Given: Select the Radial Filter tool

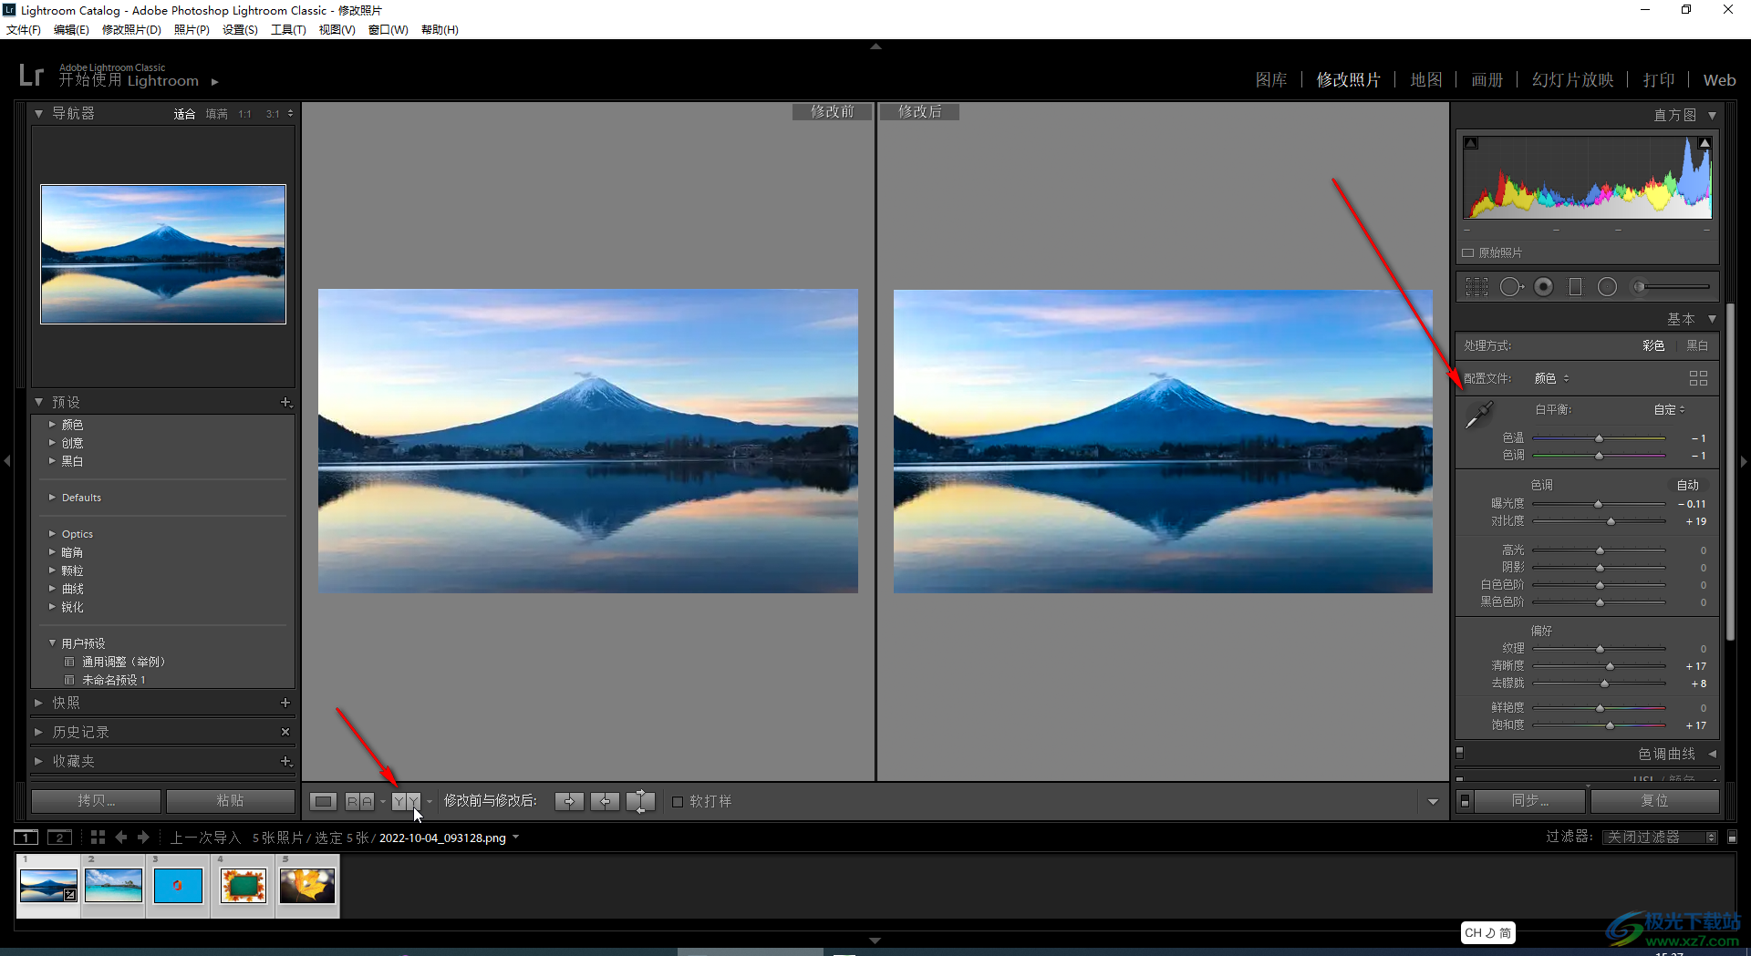Looking at the screenshot, I should point(1607,287).
